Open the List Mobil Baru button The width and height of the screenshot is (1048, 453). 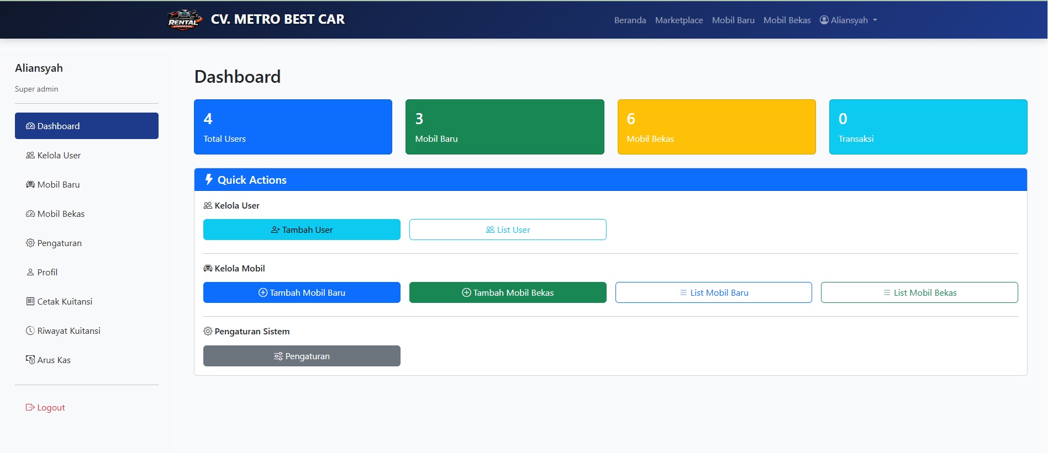click(713, 292)
